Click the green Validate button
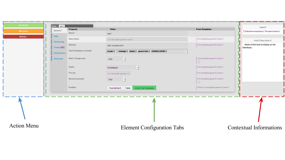The width and height of the screenshot is (285, 160). pyautogui.click(x=23, y=25)
